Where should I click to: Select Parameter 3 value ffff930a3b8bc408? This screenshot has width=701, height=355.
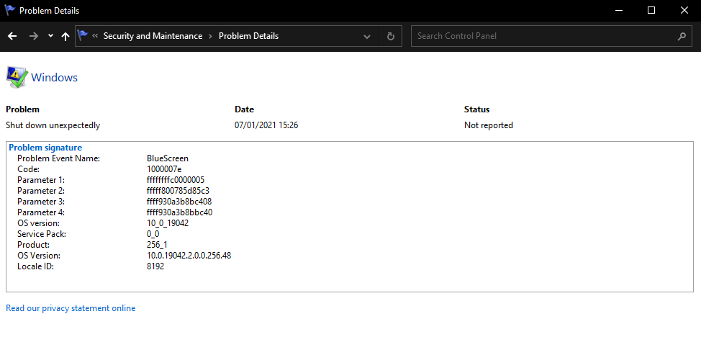click(x=179, y=201)
